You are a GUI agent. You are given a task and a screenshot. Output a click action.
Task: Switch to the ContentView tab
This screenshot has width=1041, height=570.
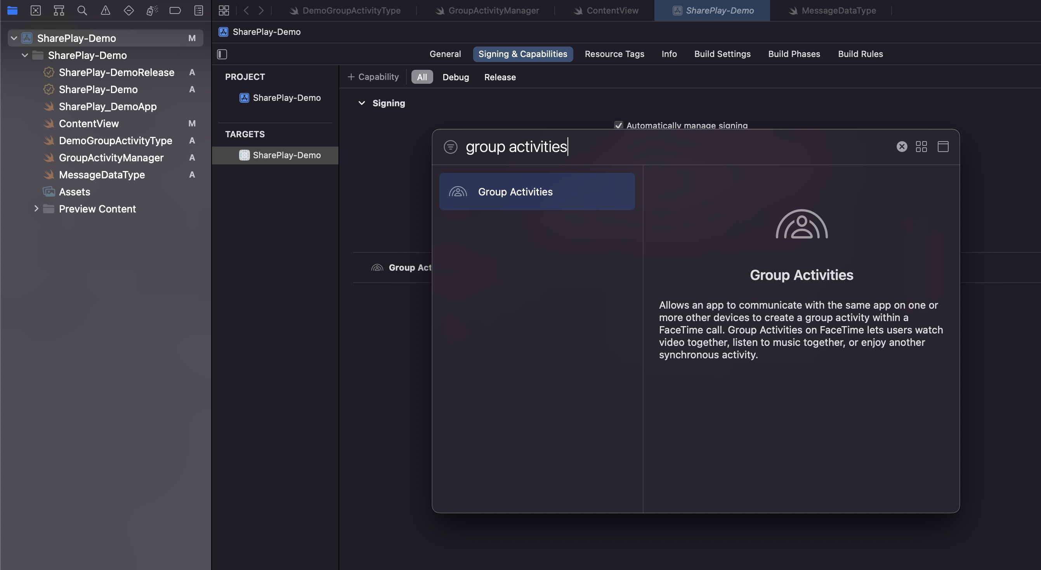(x=606, y=10)
